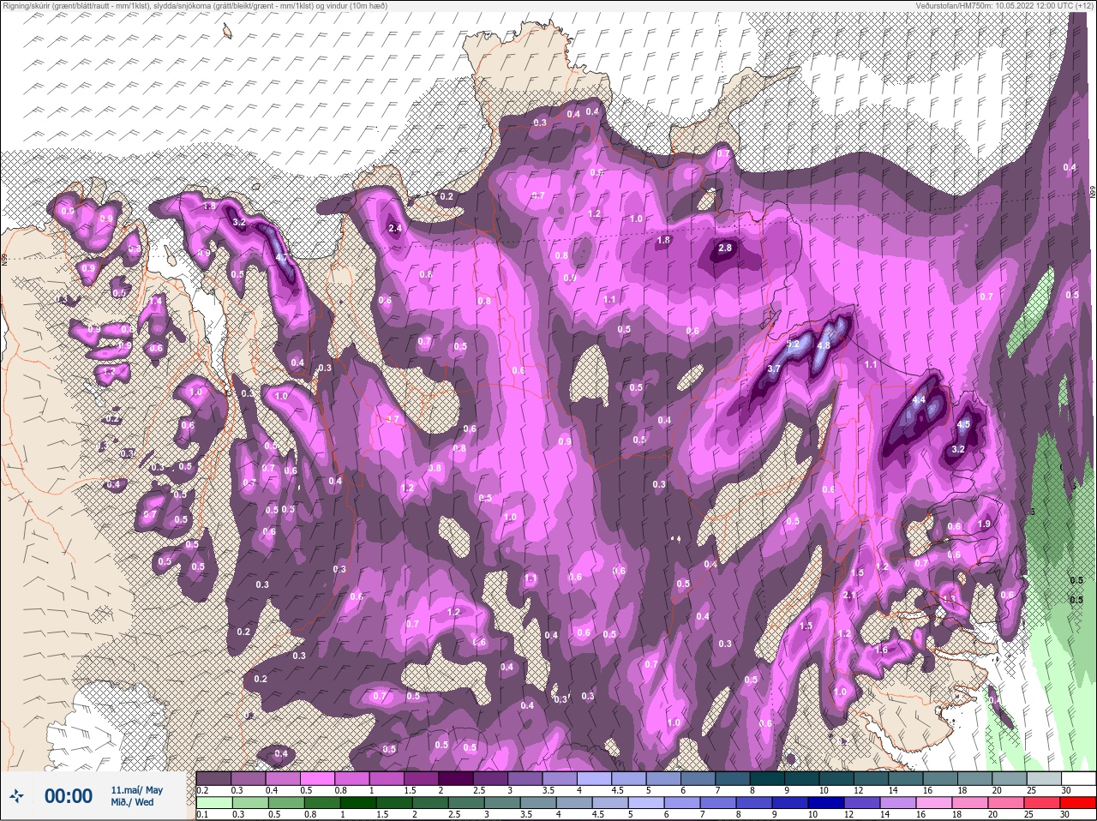Click the 5.2 precipitation value label
The height and width of the screenshot is (821, 1097).
coord(793,344)
